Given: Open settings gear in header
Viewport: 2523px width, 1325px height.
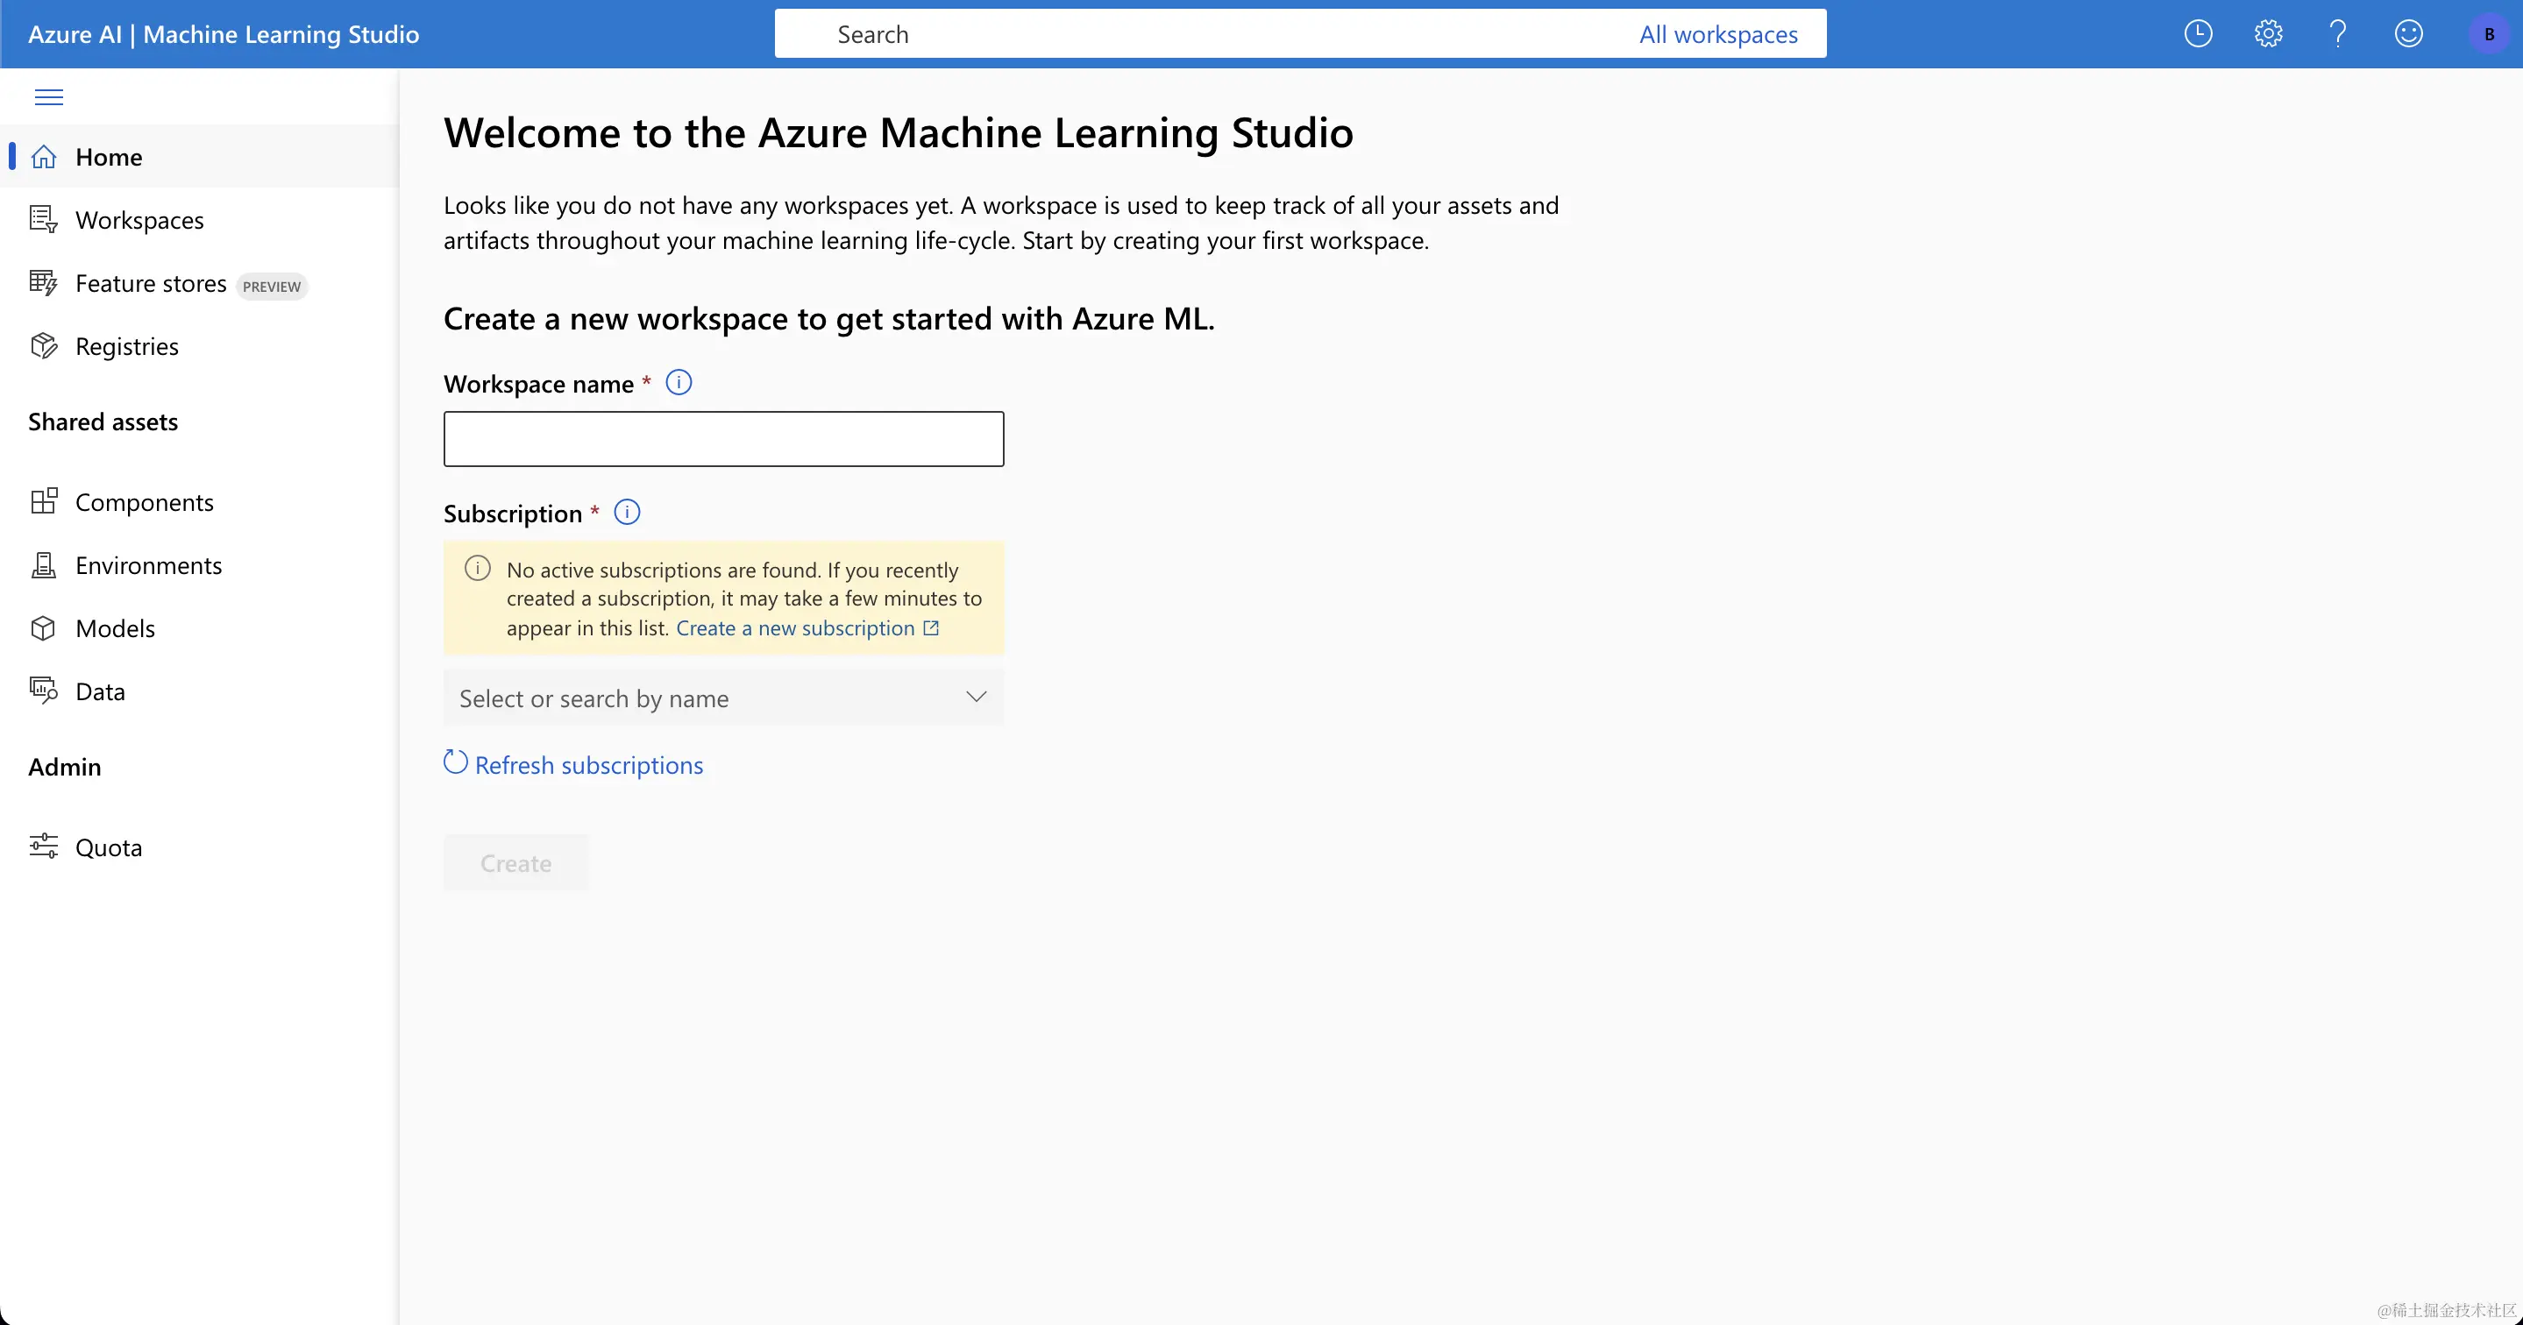Looking at the screenshot, I should [x=2267, y=34].
